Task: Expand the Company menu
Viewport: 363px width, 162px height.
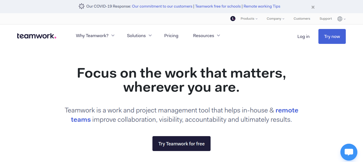Action: click(x=275, y=19)
